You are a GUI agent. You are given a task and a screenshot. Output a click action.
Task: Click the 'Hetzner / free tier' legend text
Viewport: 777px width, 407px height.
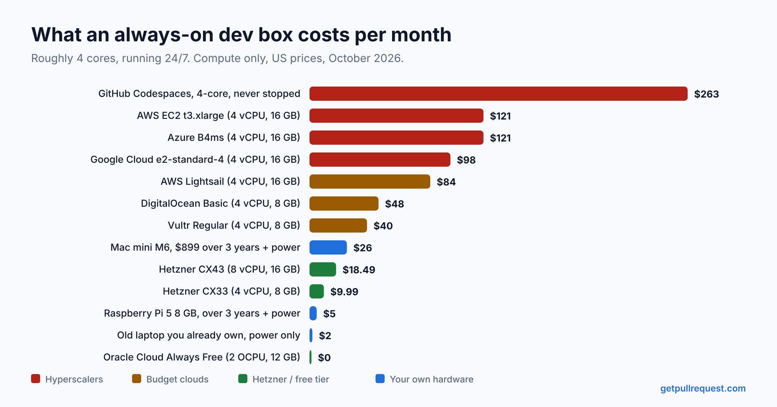tap(291, 379)
